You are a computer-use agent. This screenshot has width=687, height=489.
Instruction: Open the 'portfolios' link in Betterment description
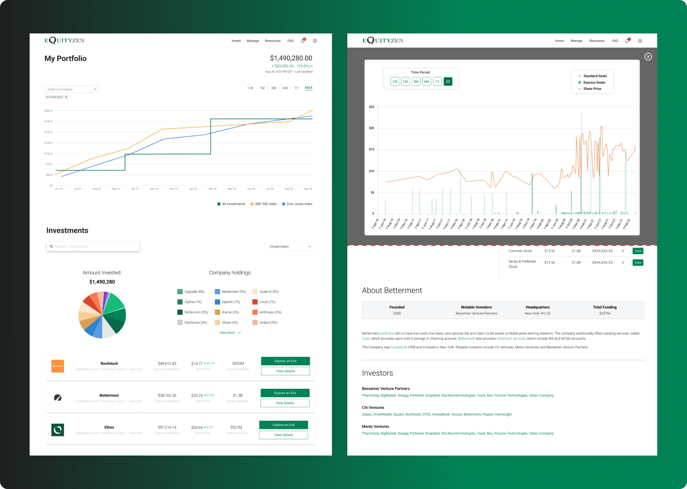(387, 333)
